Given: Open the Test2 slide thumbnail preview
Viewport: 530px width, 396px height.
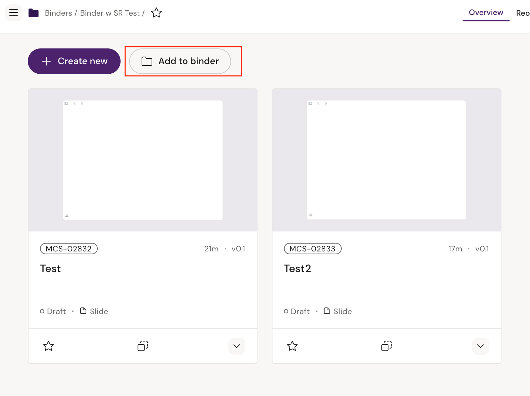Looking at the screenshot, I should (x=386, y=160).
